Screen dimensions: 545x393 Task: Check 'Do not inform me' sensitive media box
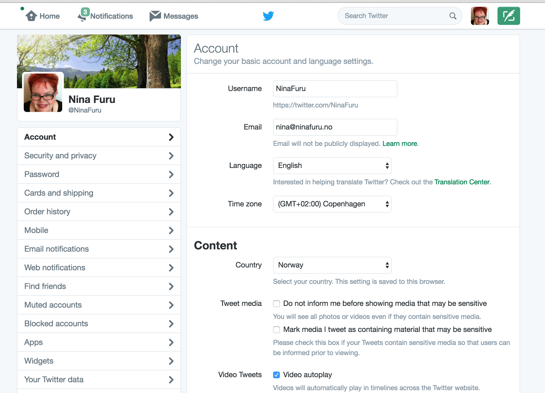point(276,304)
